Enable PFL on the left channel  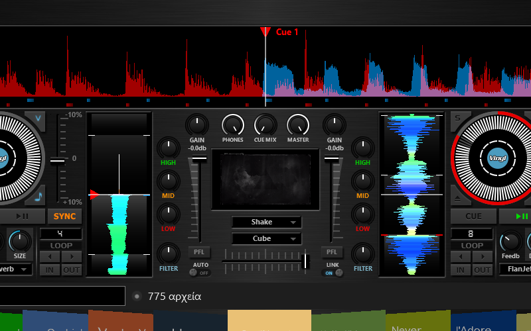point(198,252)
